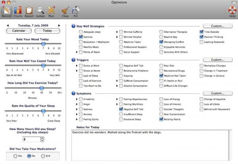This screenshot has width=238, height=164.
Task: Click the Clear broom icon
Action: tap(65, 12)
